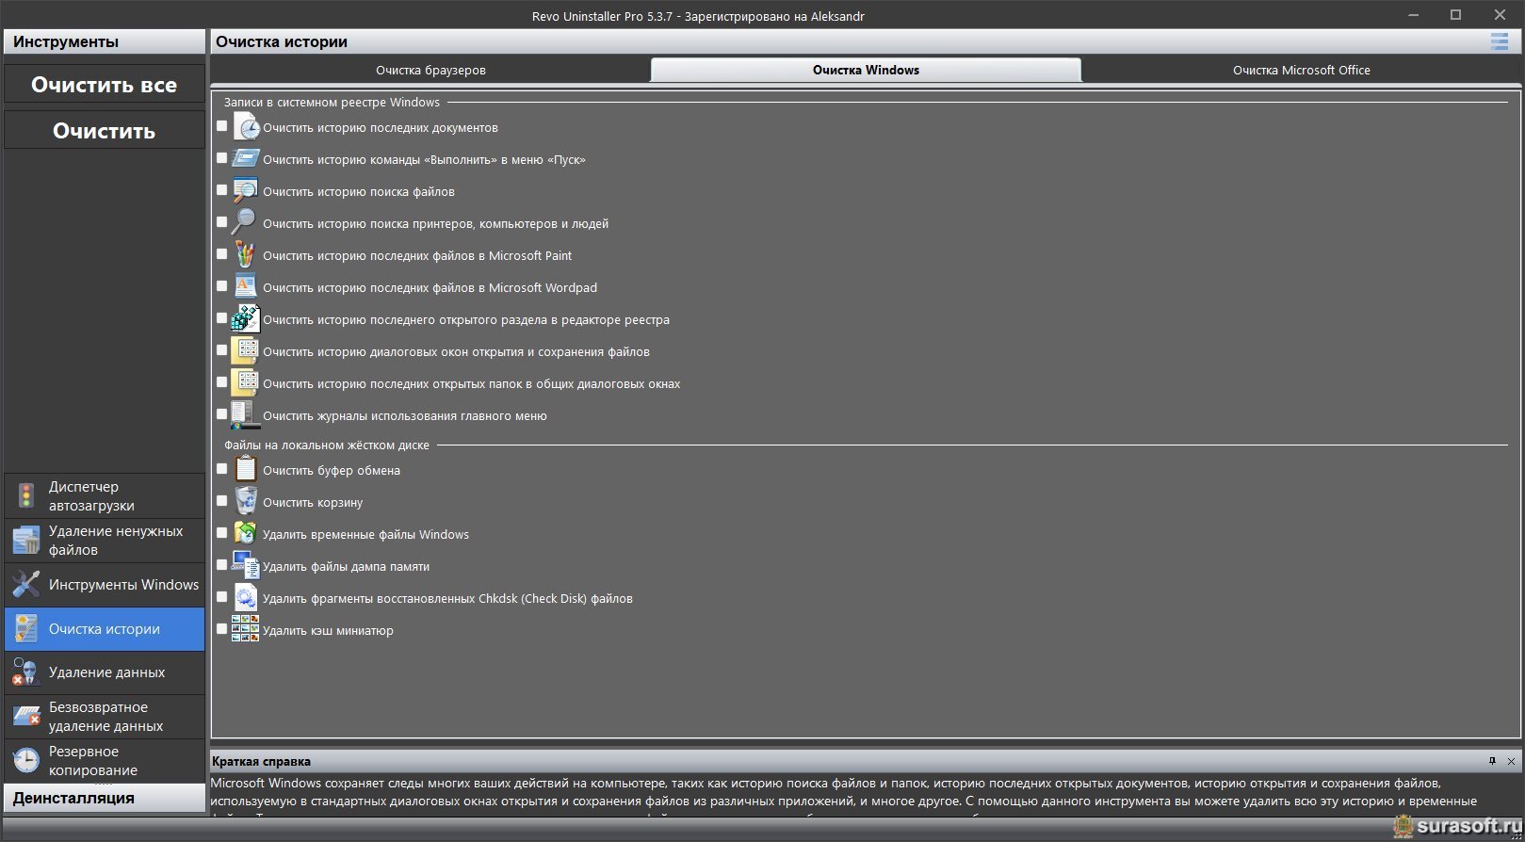
Task: Close the Краткая справка help panel
Action: 1511,761
